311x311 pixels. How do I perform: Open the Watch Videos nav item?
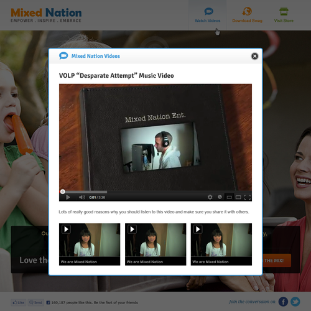pos(207,15)
